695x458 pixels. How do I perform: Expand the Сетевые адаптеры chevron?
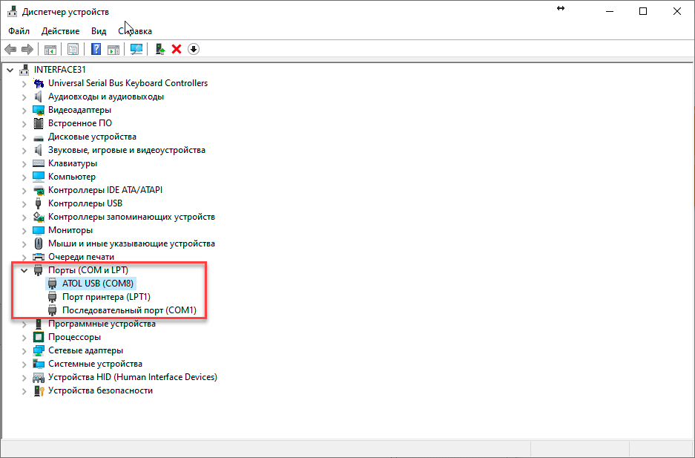click(24, 351)
